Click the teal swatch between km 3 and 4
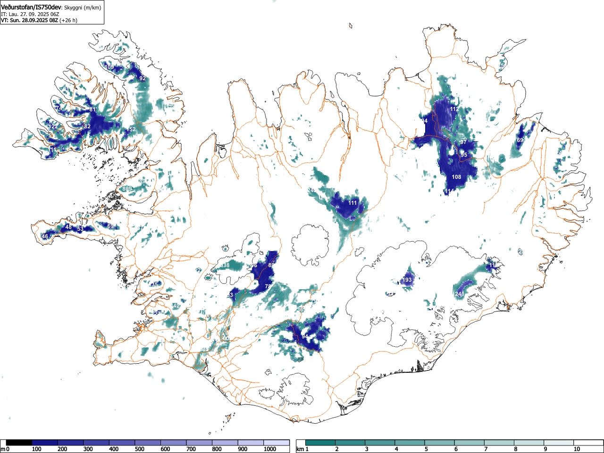The width and height of the screenshot is (604, 453). [380, 443]
